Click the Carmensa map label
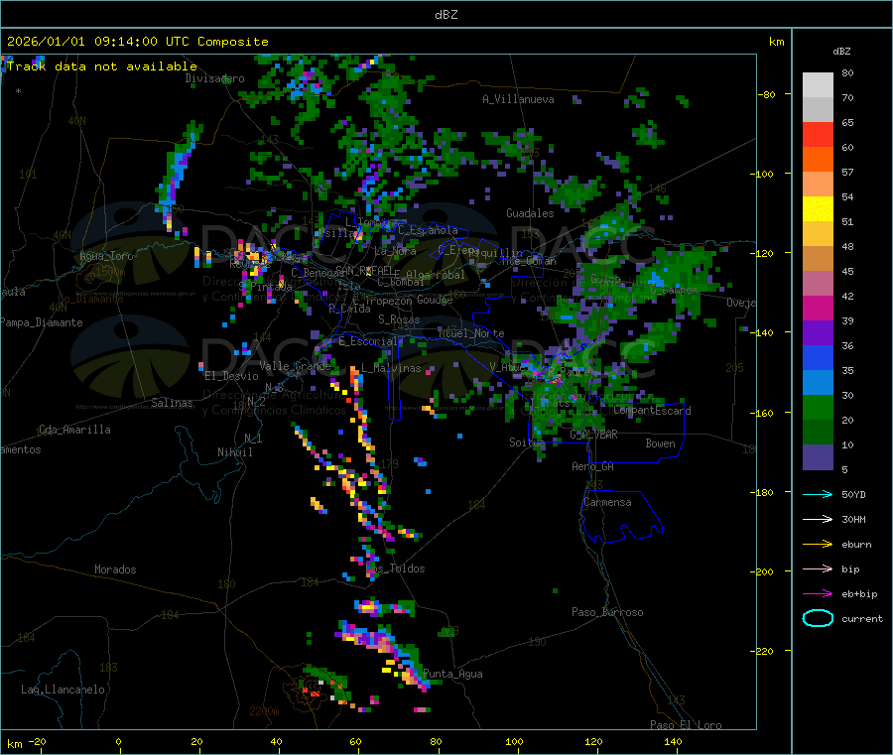 tap(607, 502)
